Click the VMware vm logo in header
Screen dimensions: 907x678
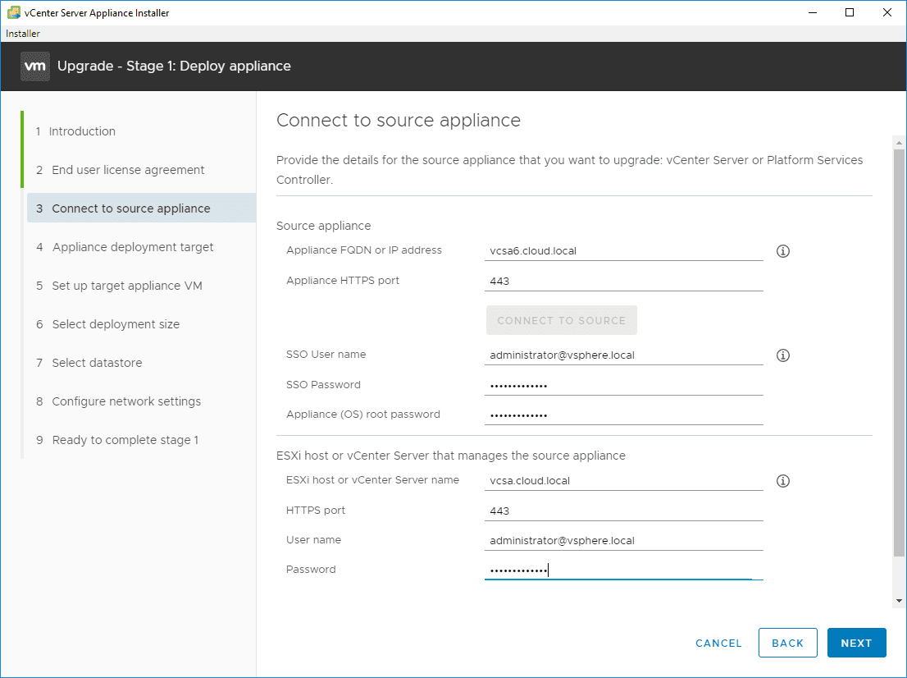point(35,66)
